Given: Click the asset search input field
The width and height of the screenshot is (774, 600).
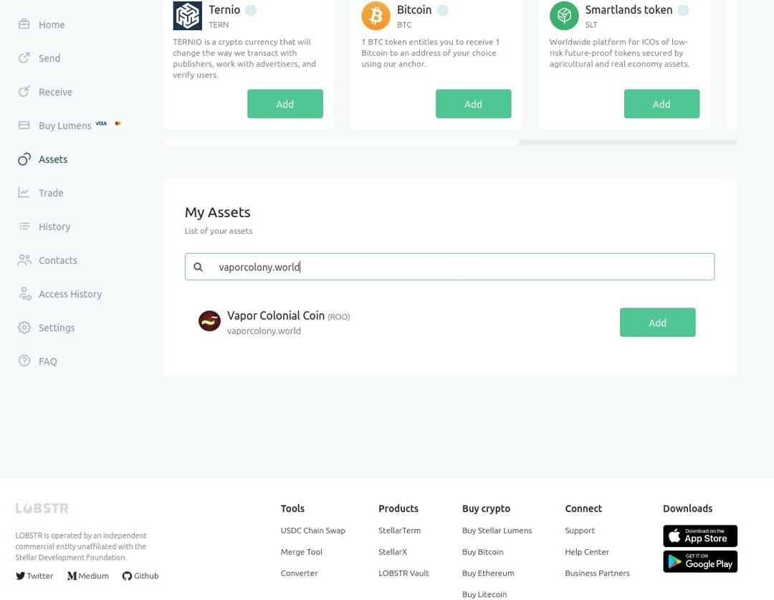Looking at the screenshot, I should 449,267.
